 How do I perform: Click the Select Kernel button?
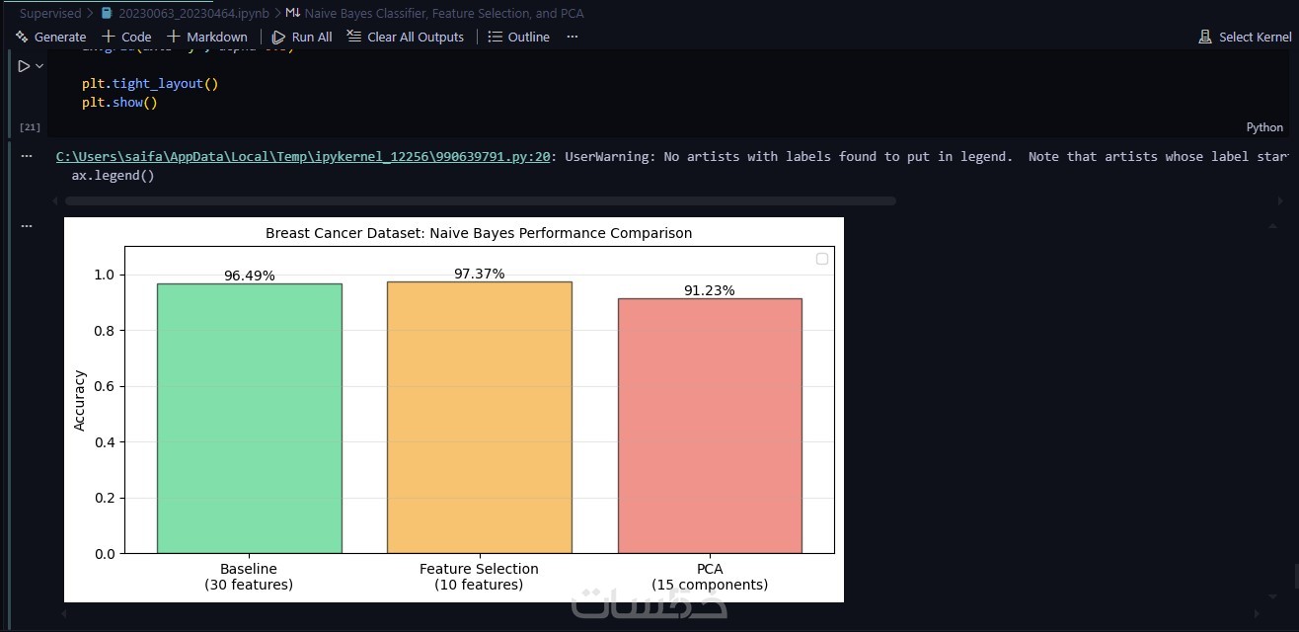[x=1245, y=37]
